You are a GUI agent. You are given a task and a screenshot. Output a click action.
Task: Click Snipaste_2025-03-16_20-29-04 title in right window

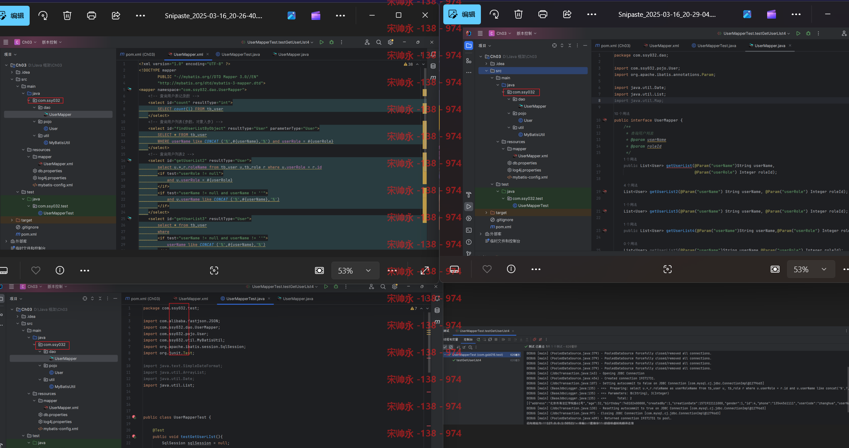(x=667, y=15)
